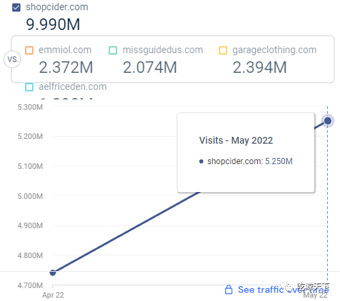The width and height of the screenshot is (340, 301).
Task: Click the 2.372M visits value
Action: click(x=66, y=67)
